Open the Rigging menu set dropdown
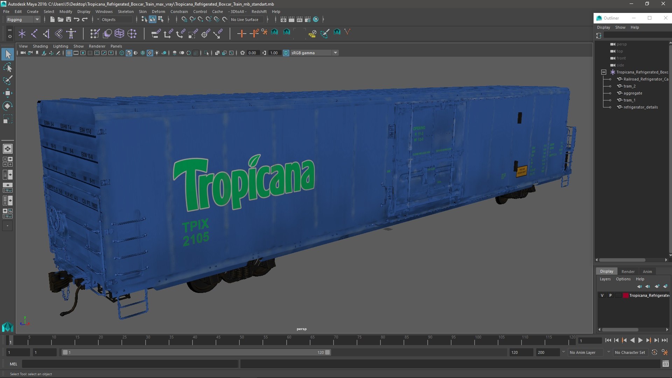This screenshot has width=672, height=378. coord(23,20)
